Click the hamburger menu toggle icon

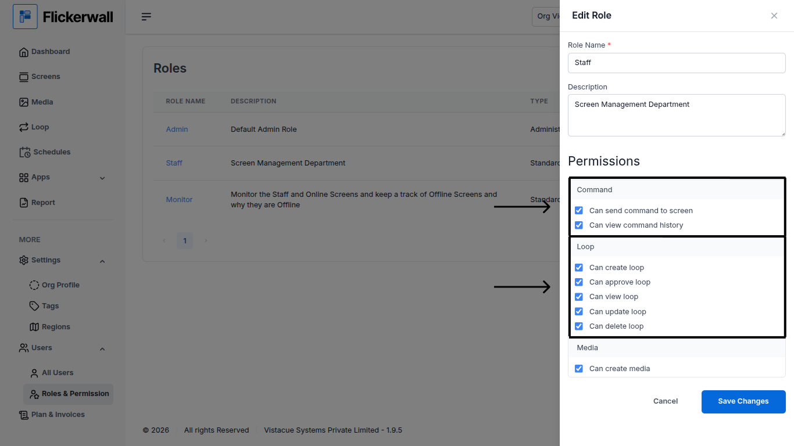click(x=146, y=17)
